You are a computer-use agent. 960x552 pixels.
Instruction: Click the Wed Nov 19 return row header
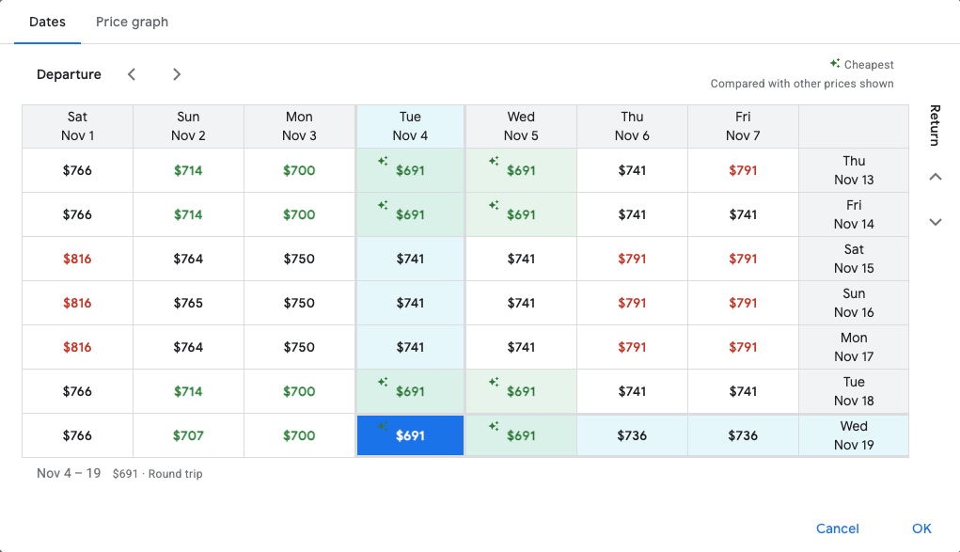[853, 435]
